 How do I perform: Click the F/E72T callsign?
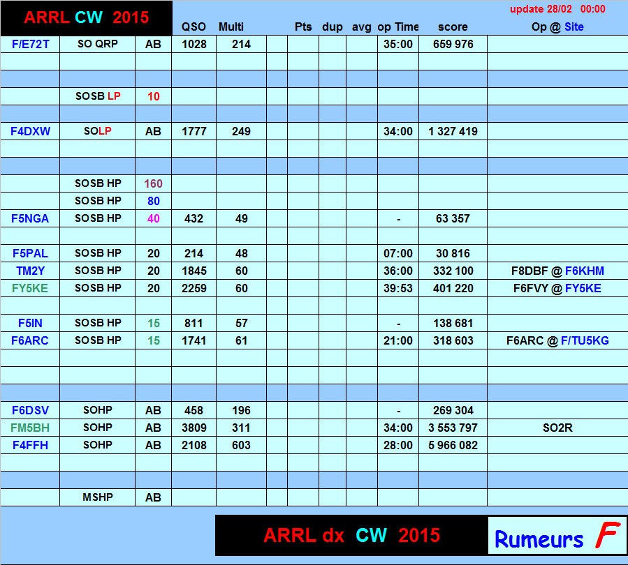(31, 44)
